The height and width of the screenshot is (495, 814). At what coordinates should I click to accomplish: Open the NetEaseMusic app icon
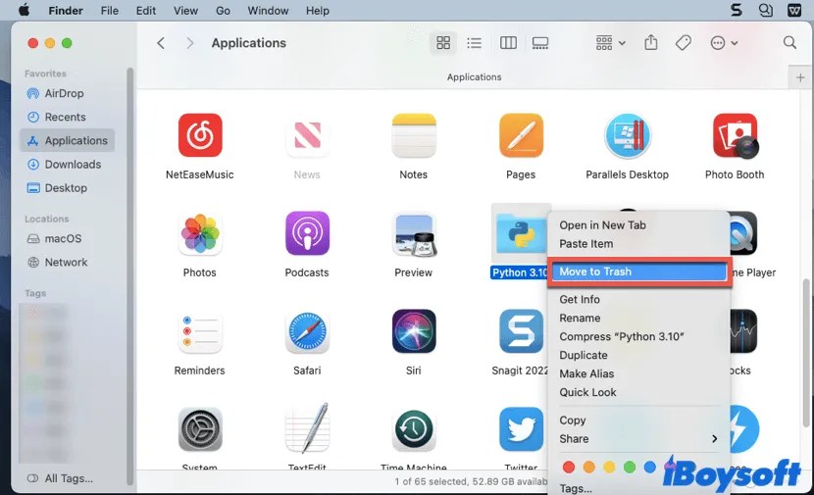coord(200,135)
